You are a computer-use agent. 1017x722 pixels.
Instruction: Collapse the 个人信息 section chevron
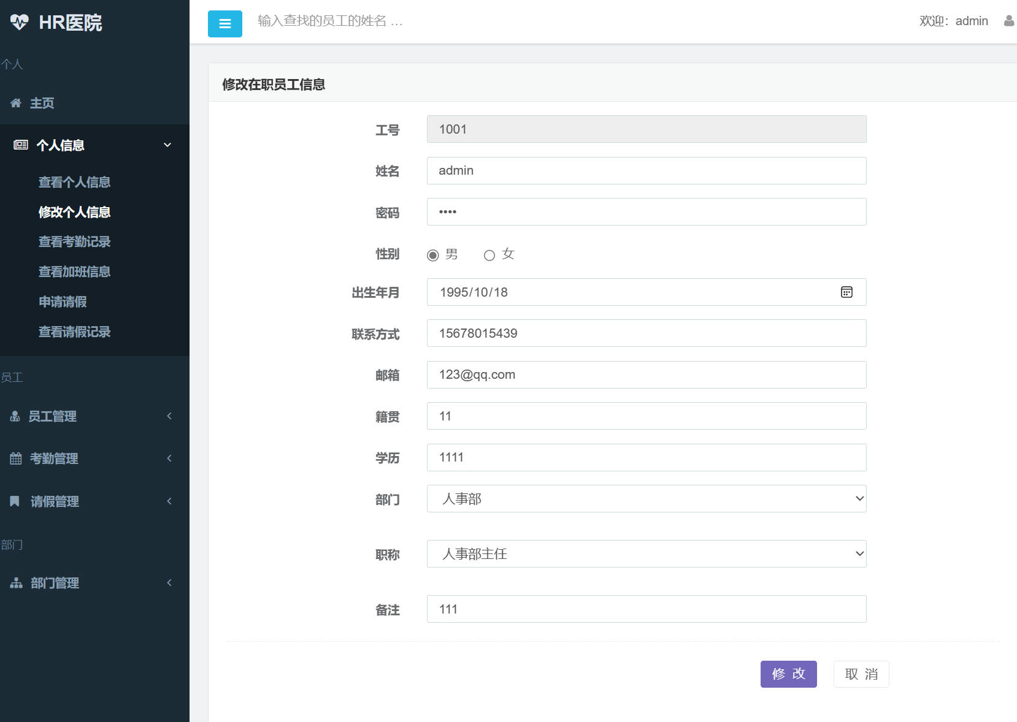click(167, 145)
